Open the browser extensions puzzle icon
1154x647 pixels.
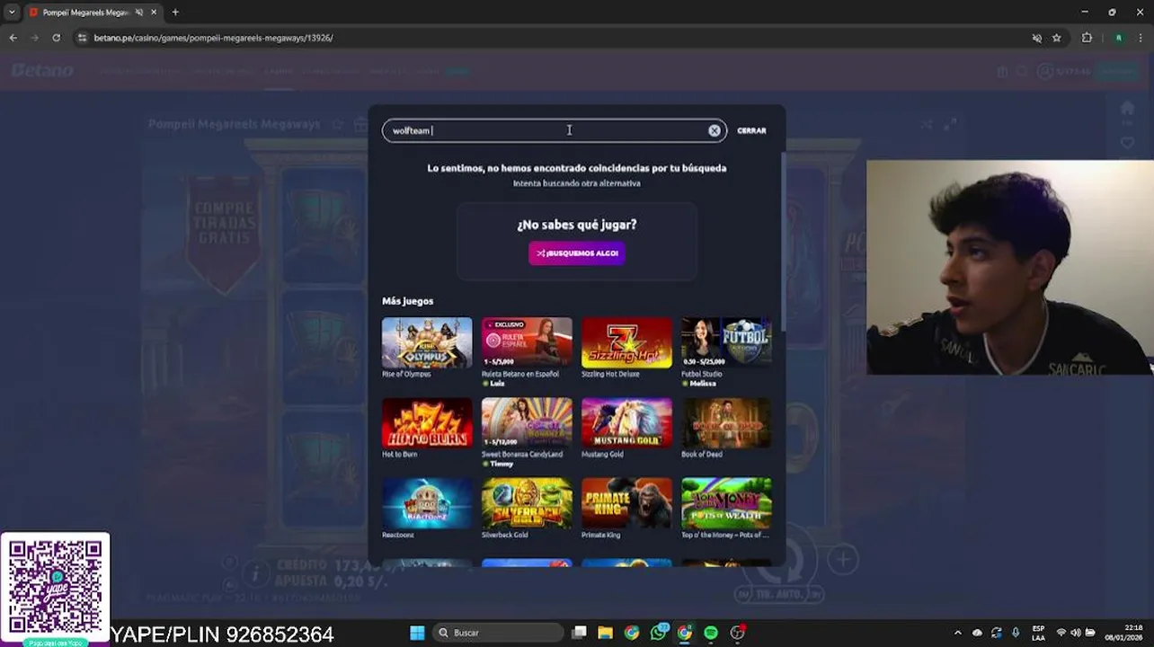click(1087, 38)
